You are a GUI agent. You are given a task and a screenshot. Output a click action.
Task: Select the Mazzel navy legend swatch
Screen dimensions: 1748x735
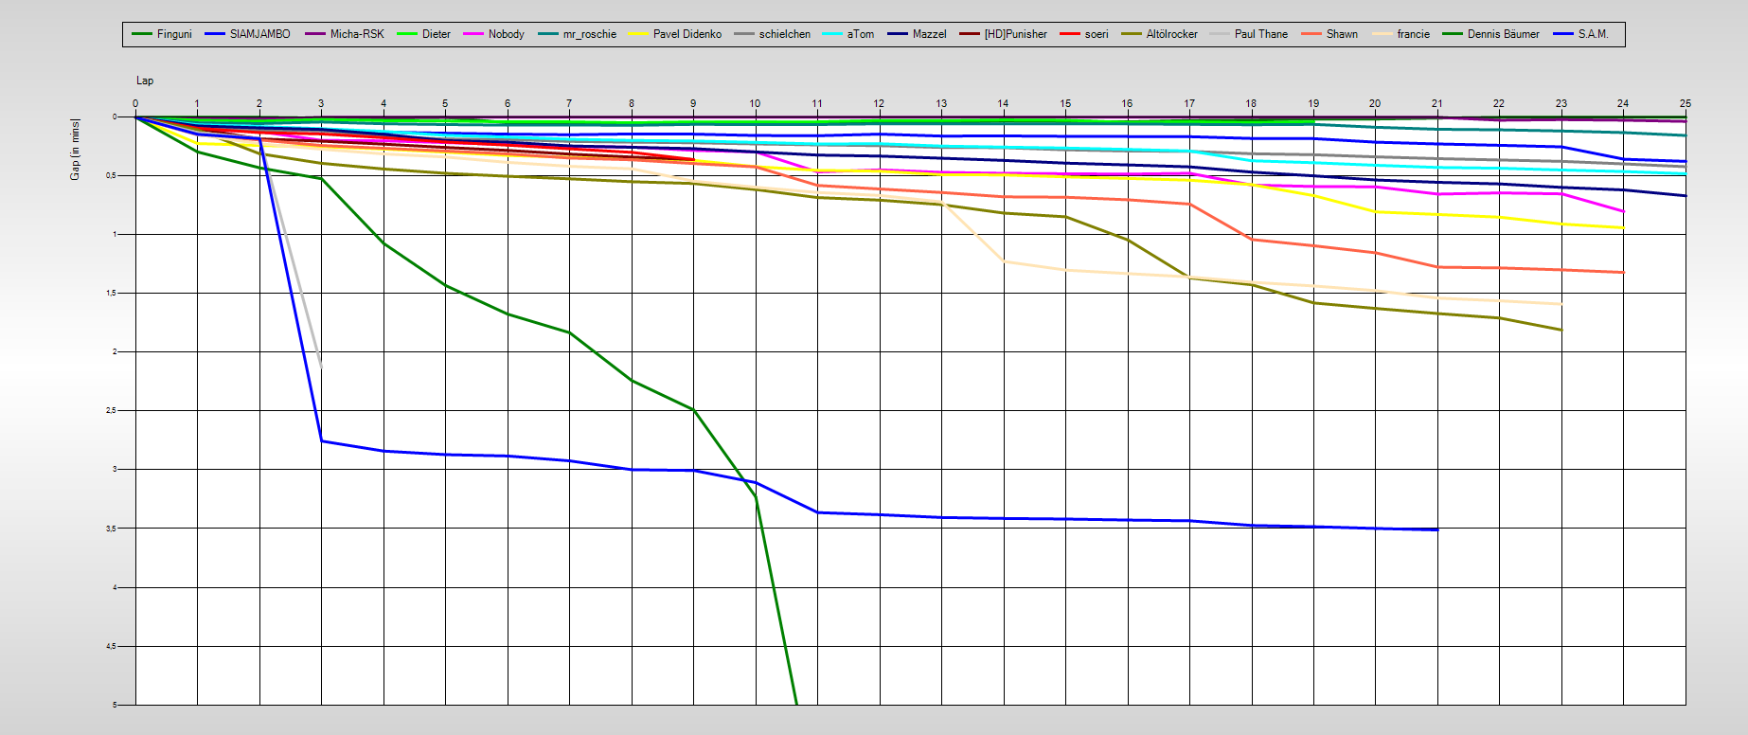[x=898, y=34]
